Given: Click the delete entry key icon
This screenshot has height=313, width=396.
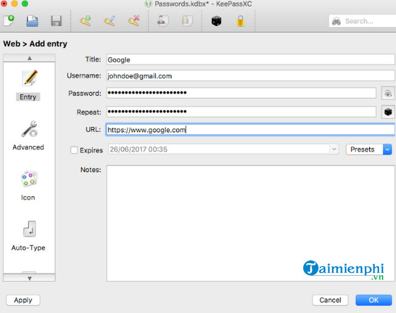Looking at the screenshot, I should [133, 21].
